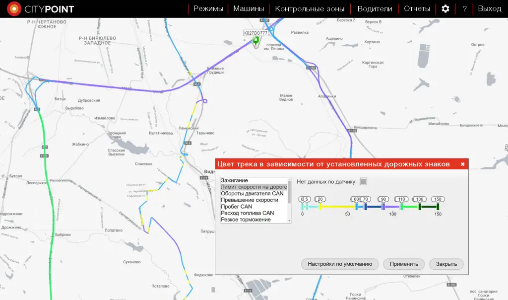The image size is (508, 300).
Task: Close the track color dialog with the X
Action: (x=462, y=164)
